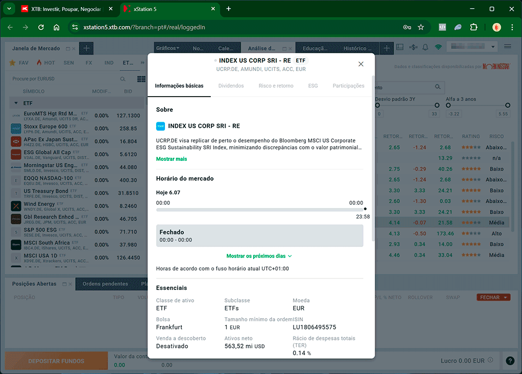Click ESG Global All Cap logo icon

[x=16, y=155]
